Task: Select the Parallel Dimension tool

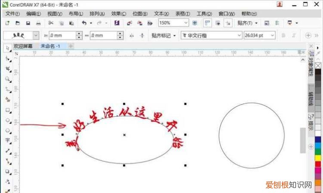Action: pyautogui.click(x=8, y=151)
